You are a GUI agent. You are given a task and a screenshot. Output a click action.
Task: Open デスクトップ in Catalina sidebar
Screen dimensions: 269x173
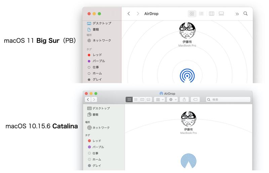coord(99,109)
